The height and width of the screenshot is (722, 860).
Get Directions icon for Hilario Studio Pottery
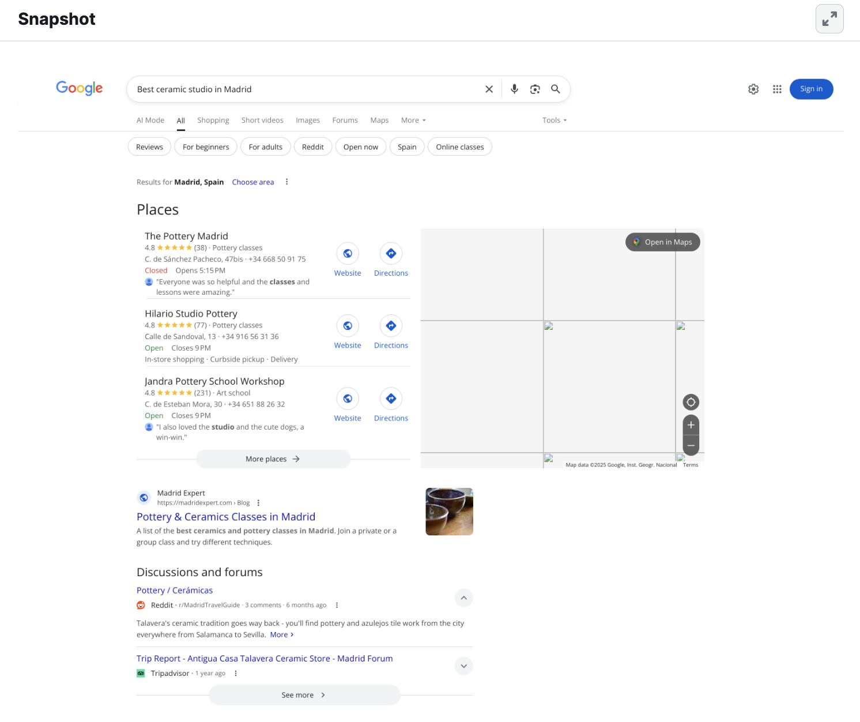pos(391,326)
